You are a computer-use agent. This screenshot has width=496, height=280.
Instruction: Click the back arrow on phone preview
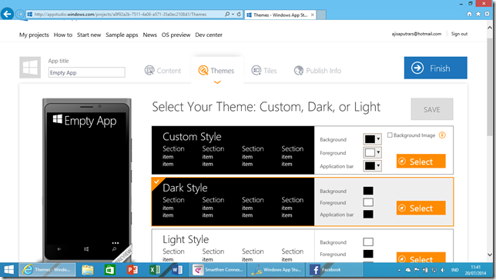(x=59, y=249)
